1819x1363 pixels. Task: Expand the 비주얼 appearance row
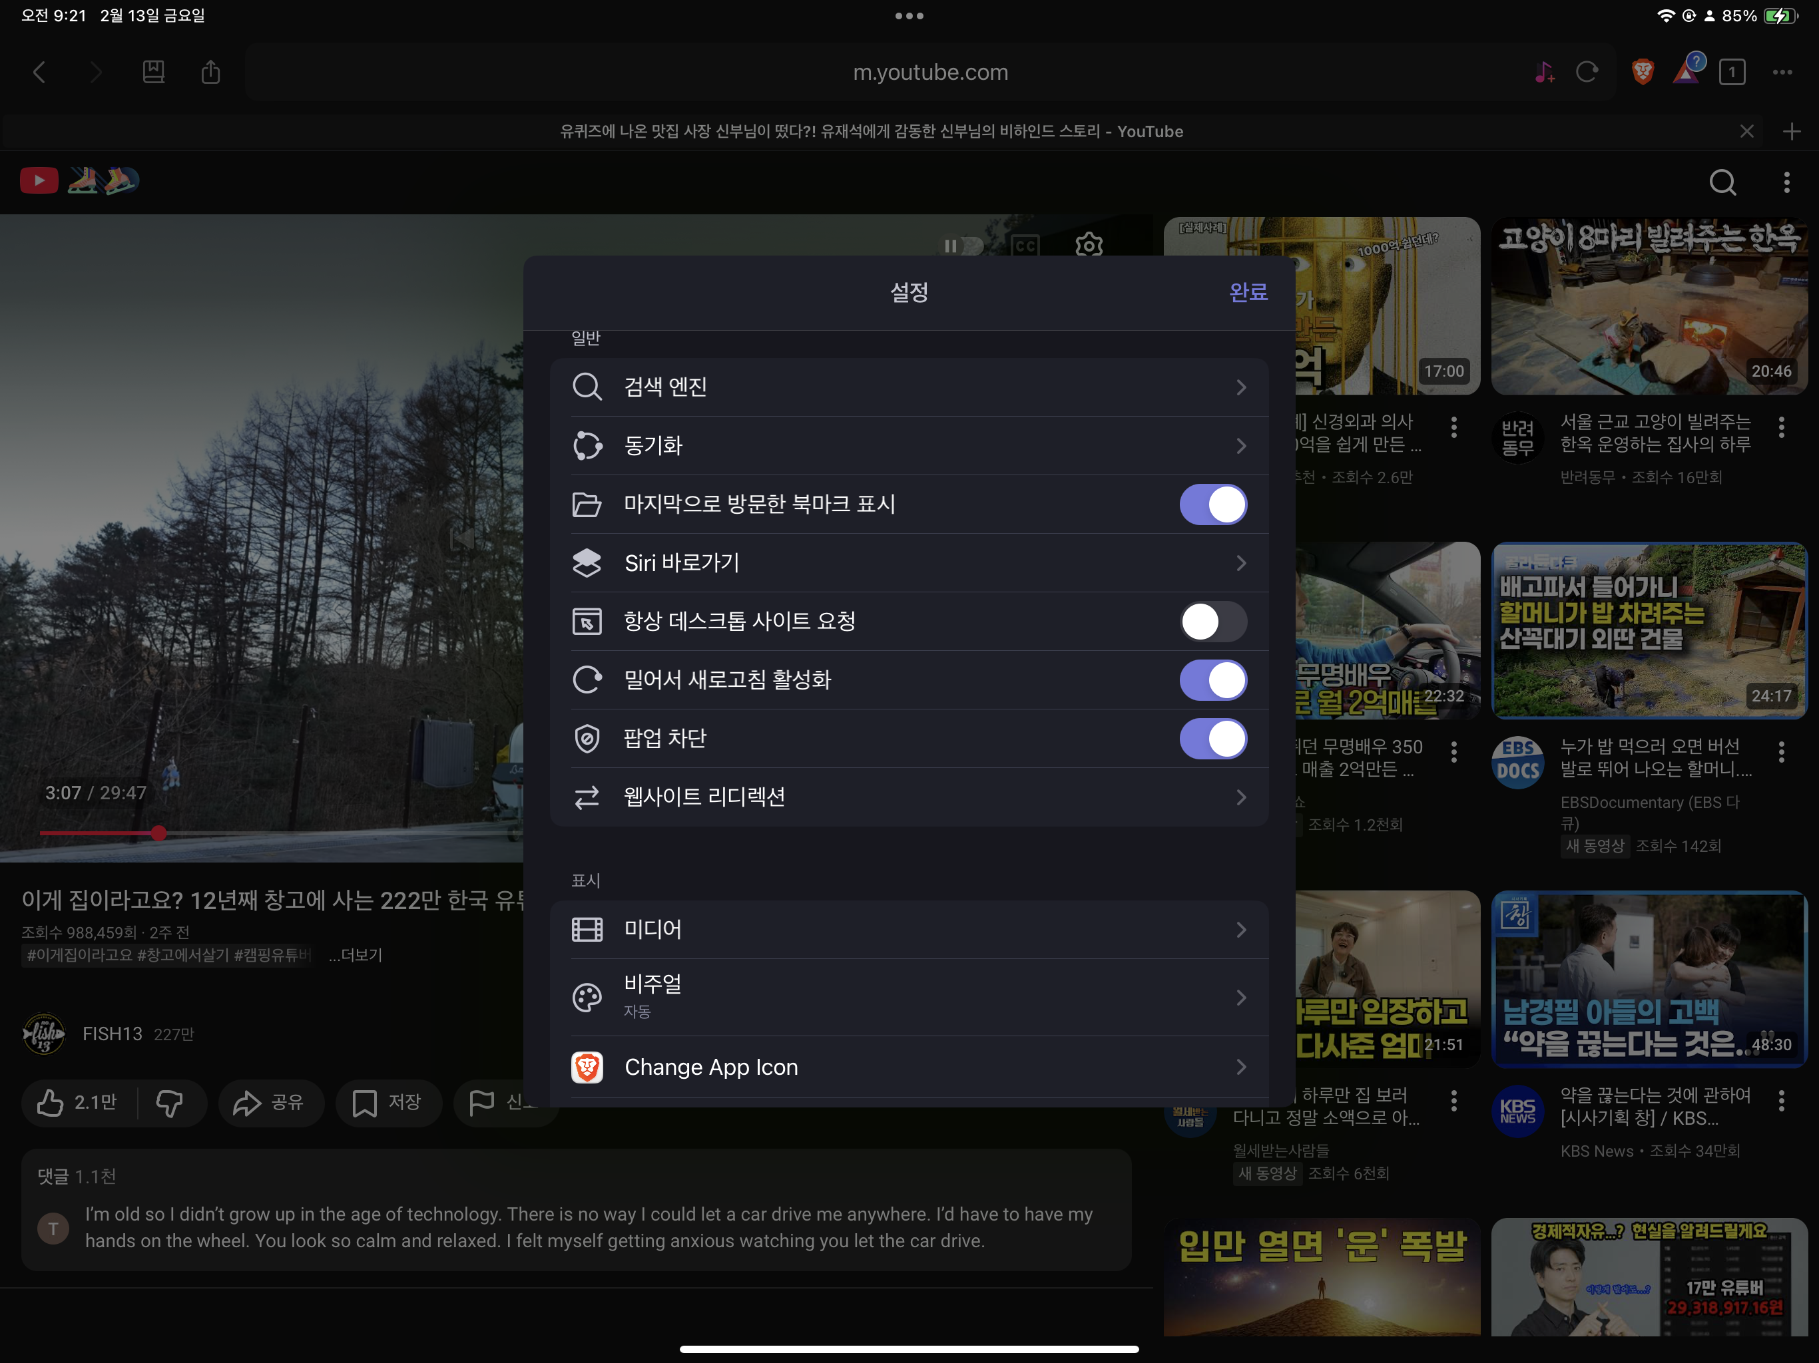pos(909,996)
